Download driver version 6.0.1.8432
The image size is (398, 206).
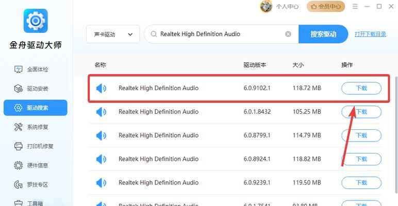tap(361, 112)
